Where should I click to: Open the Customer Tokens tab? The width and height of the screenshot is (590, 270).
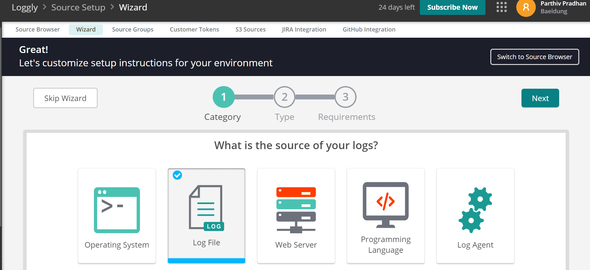[194, 30]
